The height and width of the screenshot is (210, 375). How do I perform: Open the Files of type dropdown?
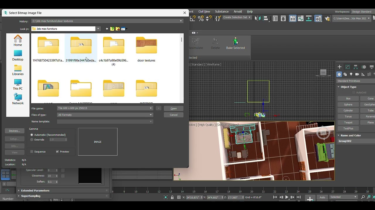pos(151,115)
